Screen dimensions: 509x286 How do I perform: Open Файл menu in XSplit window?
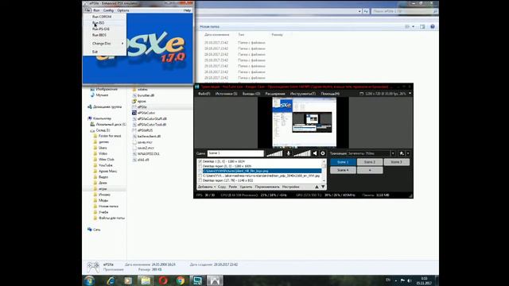[x=204, y=94]
